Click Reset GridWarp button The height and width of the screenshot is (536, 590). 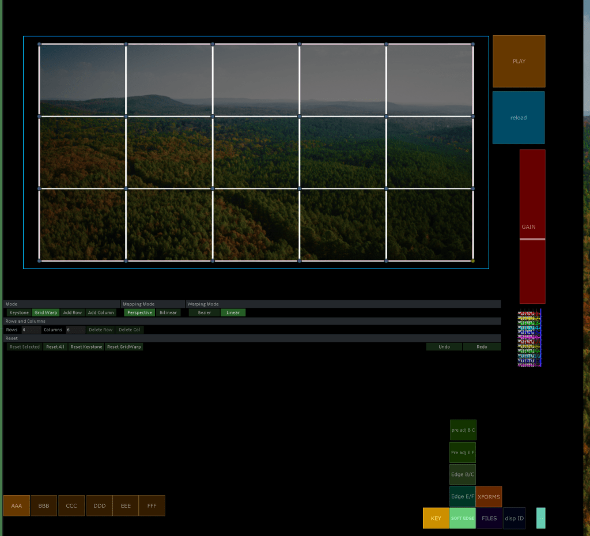tap(124, 347)
